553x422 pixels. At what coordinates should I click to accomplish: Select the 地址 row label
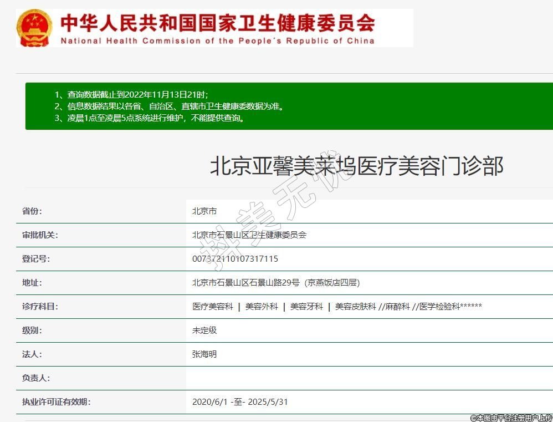click(x=32, y=283)
